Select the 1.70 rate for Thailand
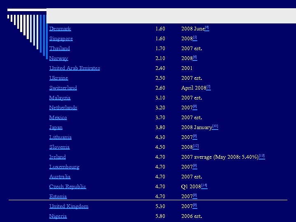Viewport: 296px width, 222px height. (160, 49)
